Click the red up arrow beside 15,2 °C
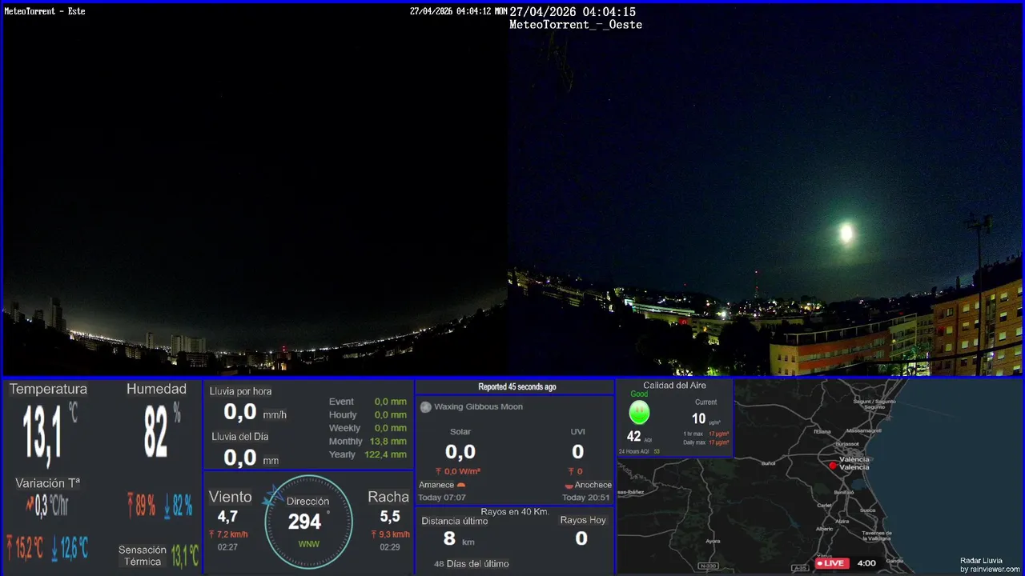Screen dimensions: 1025x576 (x=10, y=546)
